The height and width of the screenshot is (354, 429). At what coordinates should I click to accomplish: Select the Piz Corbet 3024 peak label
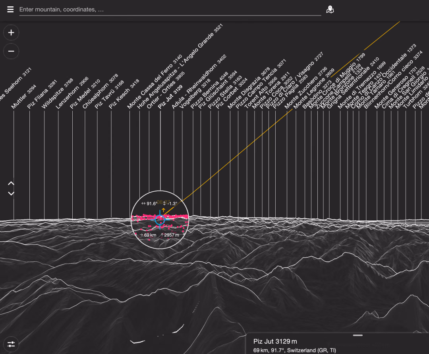pyautogui.click(x=232, y=93)
